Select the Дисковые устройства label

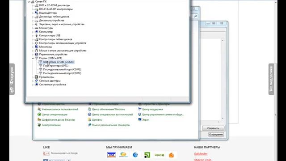[52, 21]
